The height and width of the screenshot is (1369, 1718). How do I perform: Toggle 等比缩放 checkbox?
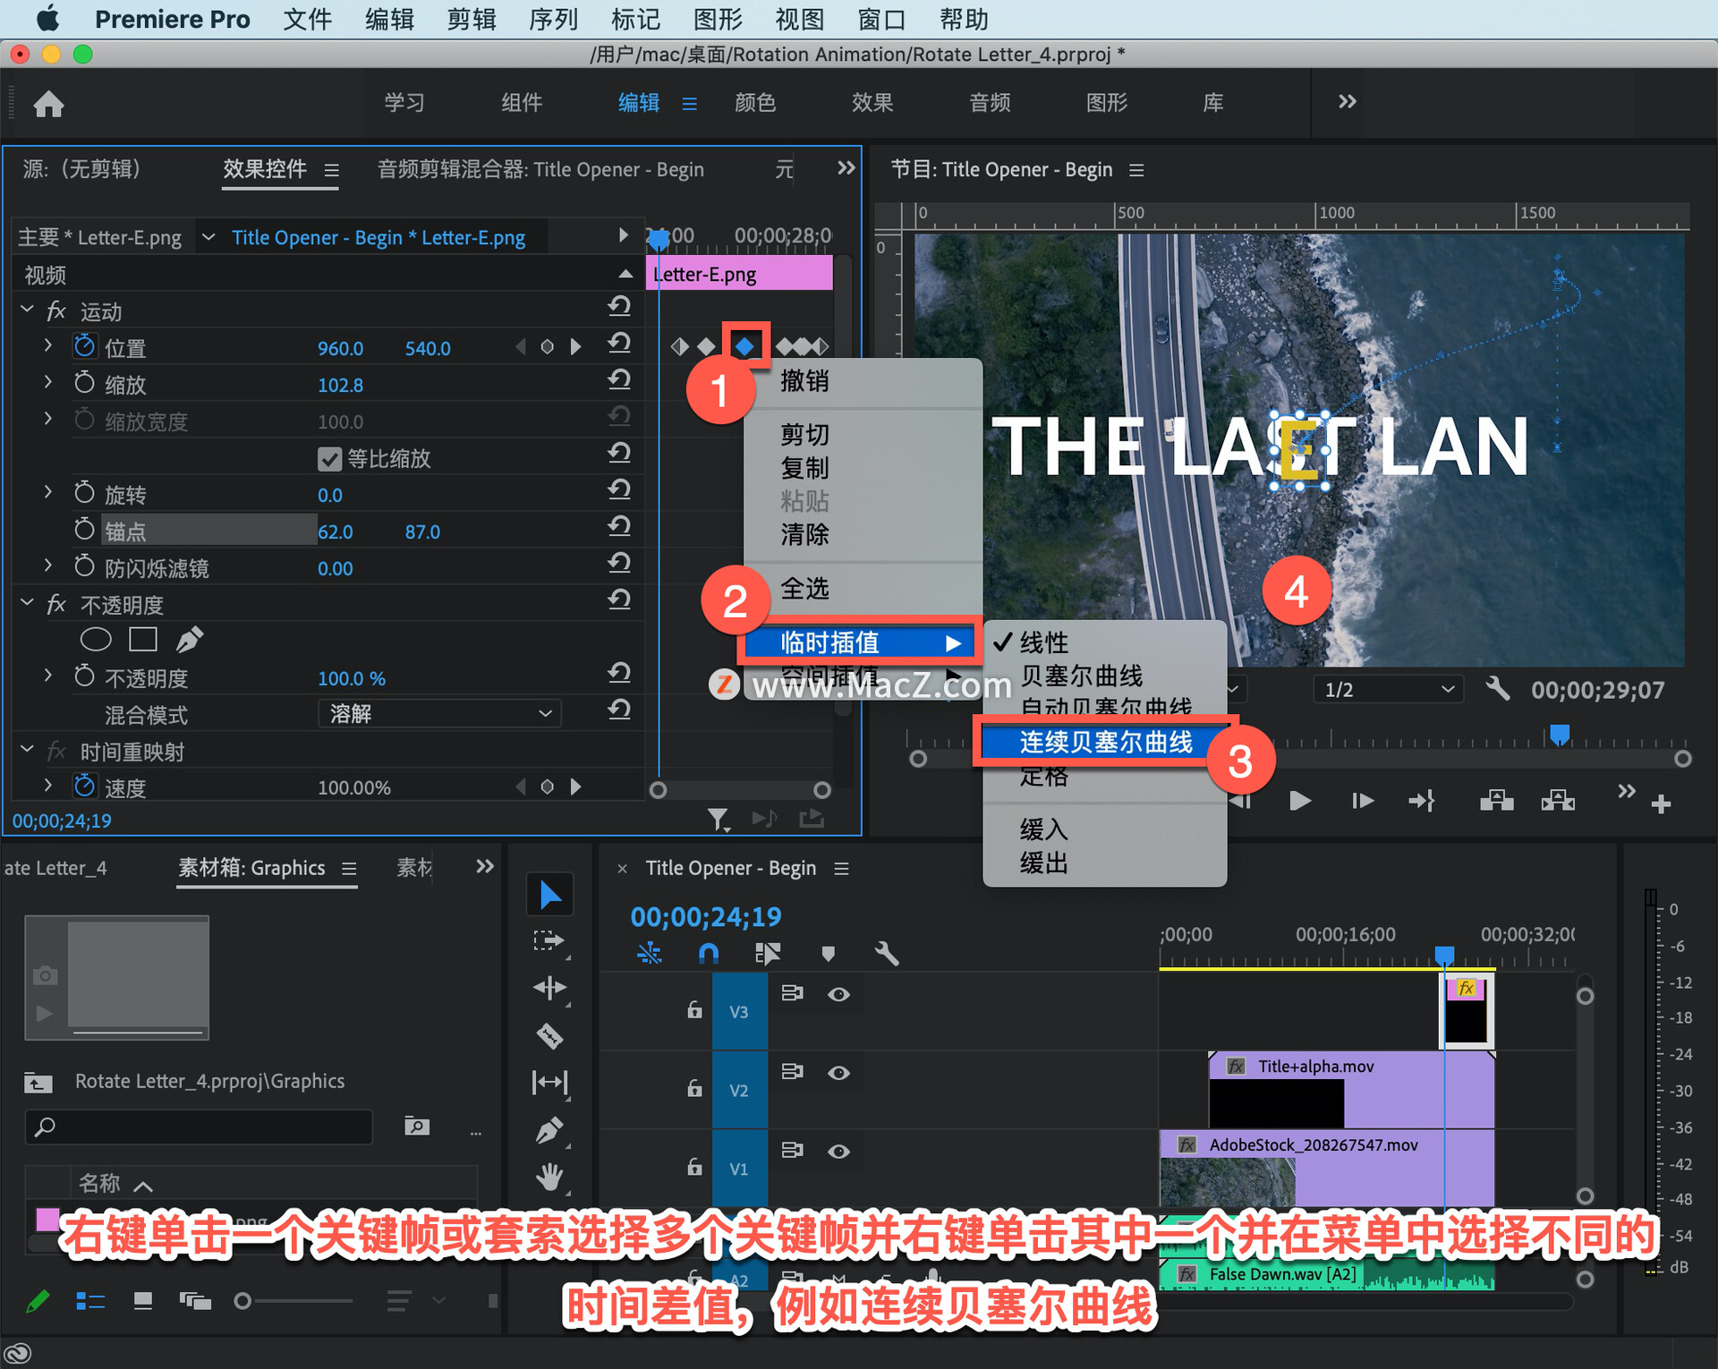329,459
